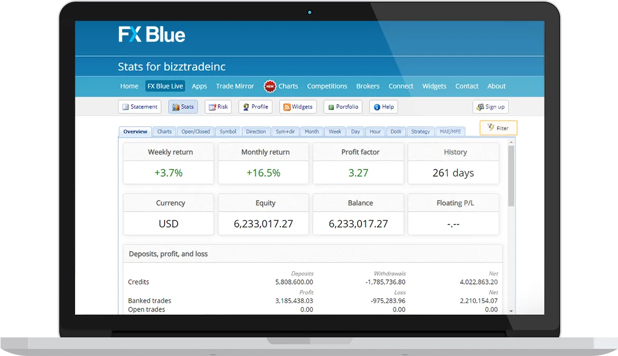
Task: Open the Strategy tab
Action: [420, 131]
